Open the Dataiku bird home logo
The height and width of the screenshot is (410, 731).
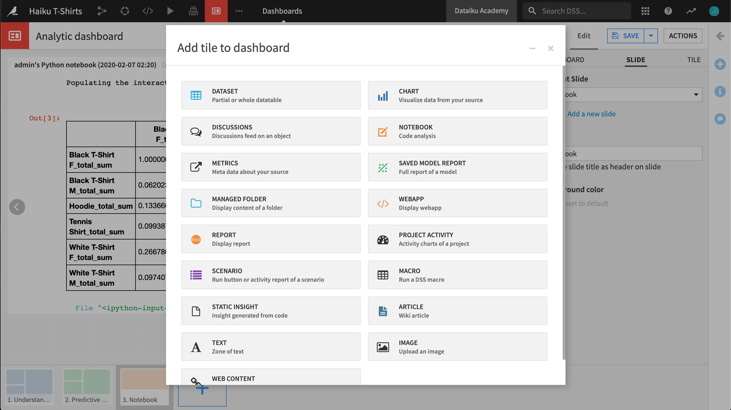(x=13, y=11)
